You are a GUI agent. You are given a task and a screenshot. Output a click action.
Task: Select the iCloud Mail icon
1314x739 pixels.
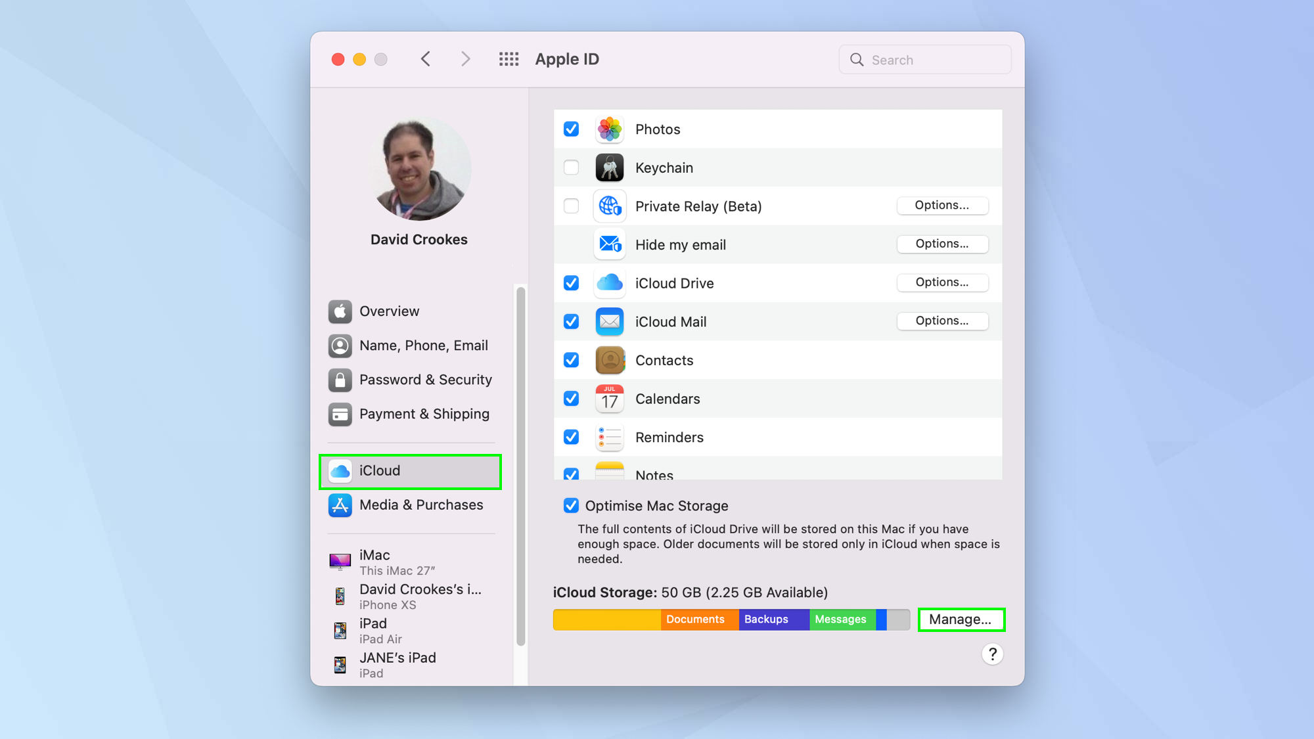click(609, 321)
